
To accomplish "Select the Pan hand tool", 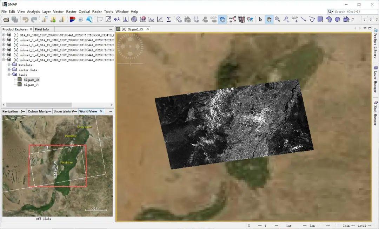I will 269,20.
